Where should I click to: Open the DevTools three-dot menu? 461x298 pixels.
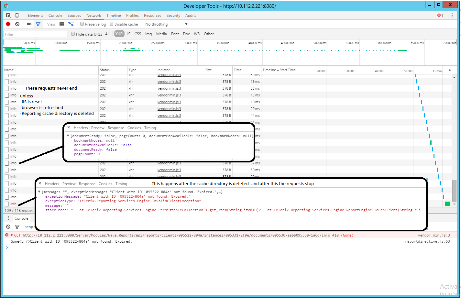click(x=452, y=16)
